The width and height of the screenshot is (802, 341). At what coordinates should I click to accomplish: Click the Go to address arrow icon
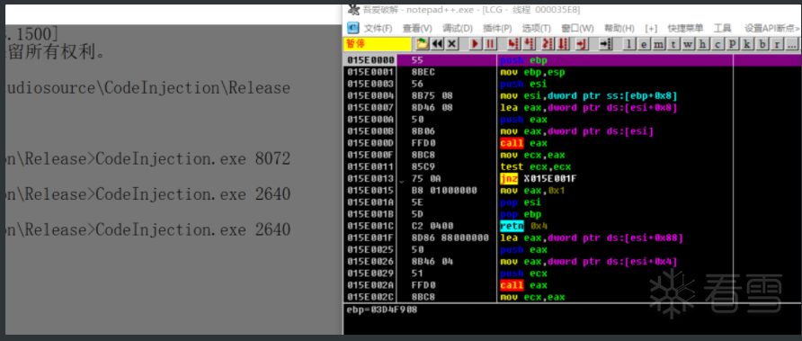606,44
